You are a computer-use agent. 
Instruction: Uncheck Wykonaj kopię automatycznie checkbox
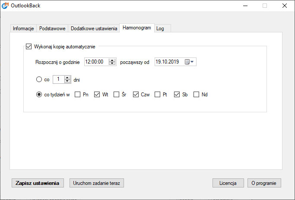point(29,47)
